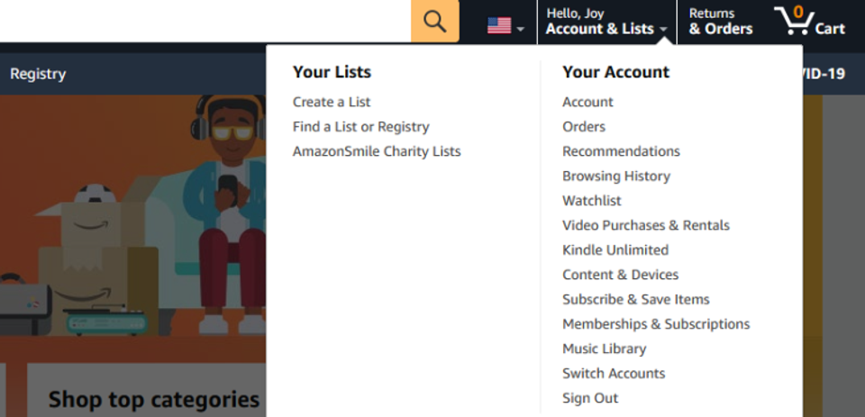
Task: Click the magnifying glass search button
Action: (x=434, y=21)
